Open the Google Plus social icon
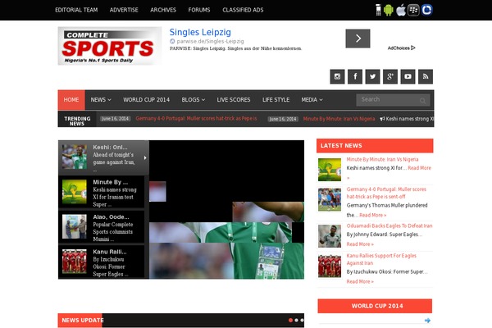492x328 pixels. pyautogui.click(x=390, y=76)
